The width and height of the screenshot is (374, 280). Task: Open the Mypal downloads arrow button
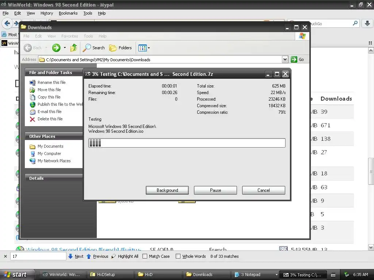pos(367,23)
